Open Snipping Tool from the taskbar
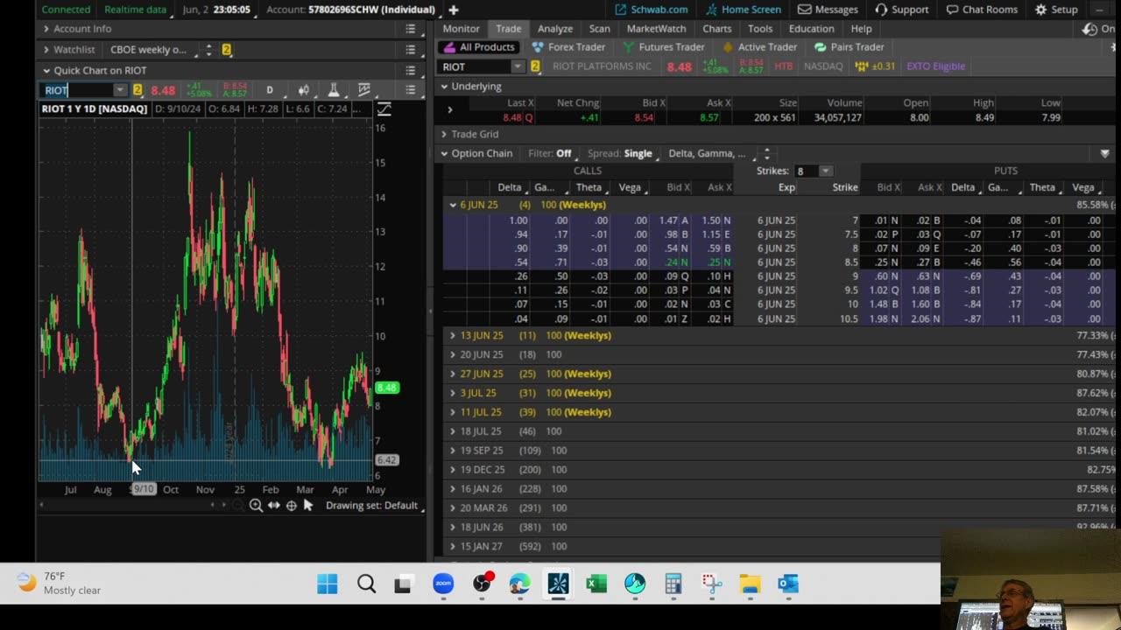This screenshot has width=1121, height=630. click(712, 584)
